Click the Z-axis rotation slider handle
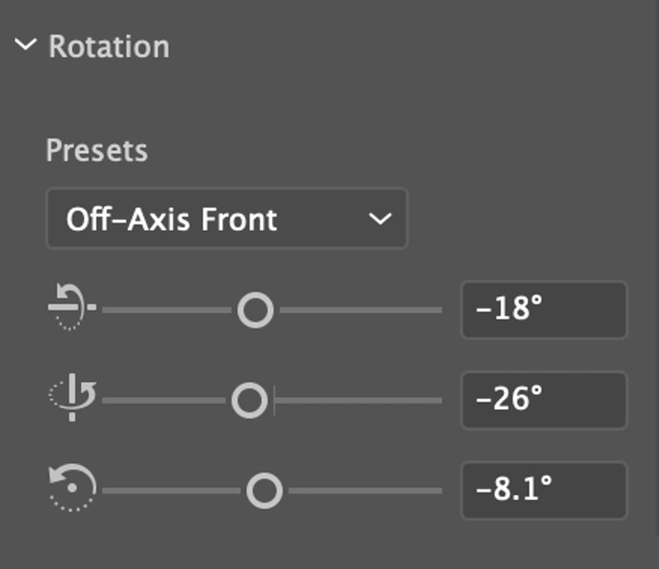 [264, 491]
